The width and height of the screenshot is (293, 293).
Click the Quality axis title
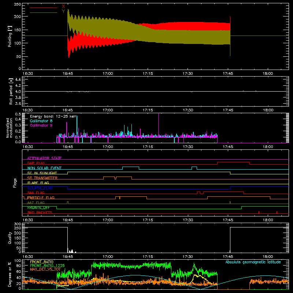point(10,238)
